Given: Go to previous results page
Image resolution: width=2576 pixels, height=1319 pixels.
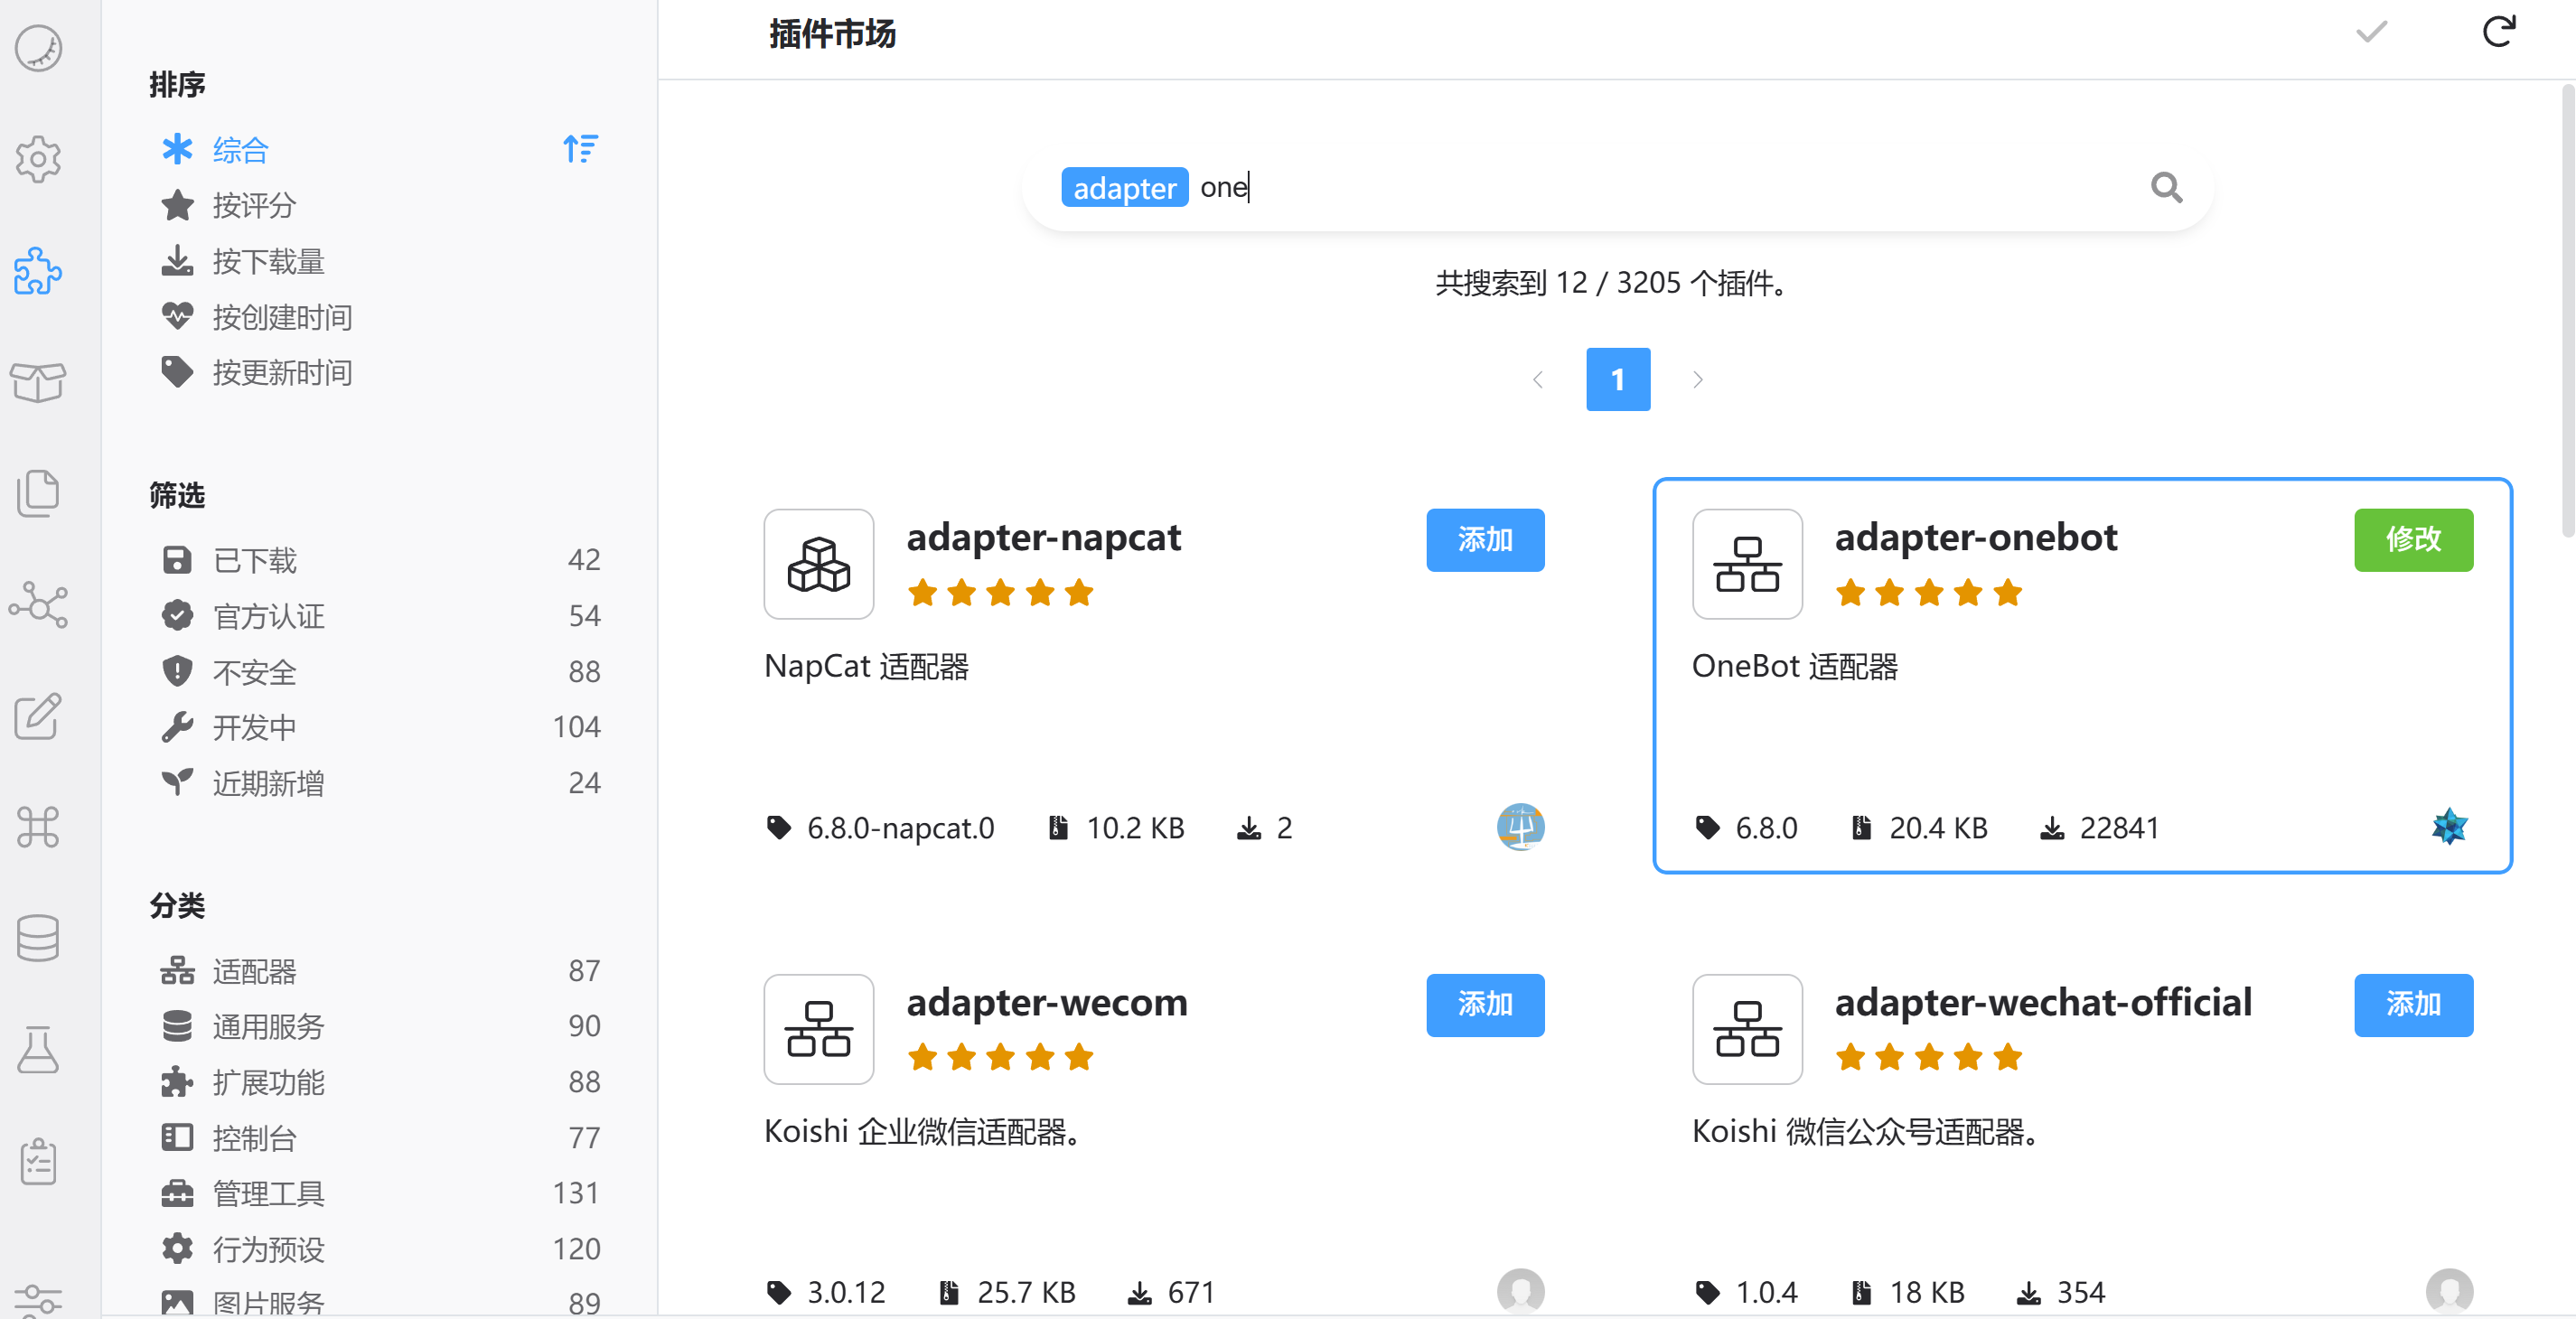Looking at the screenshot, I should [x=1538, y=380].
